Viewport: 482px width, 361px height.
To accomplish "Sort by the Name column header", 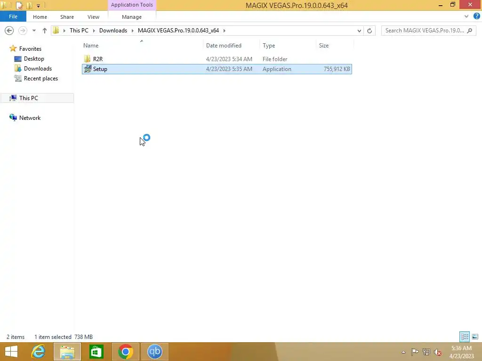I will tap(91, 46).
